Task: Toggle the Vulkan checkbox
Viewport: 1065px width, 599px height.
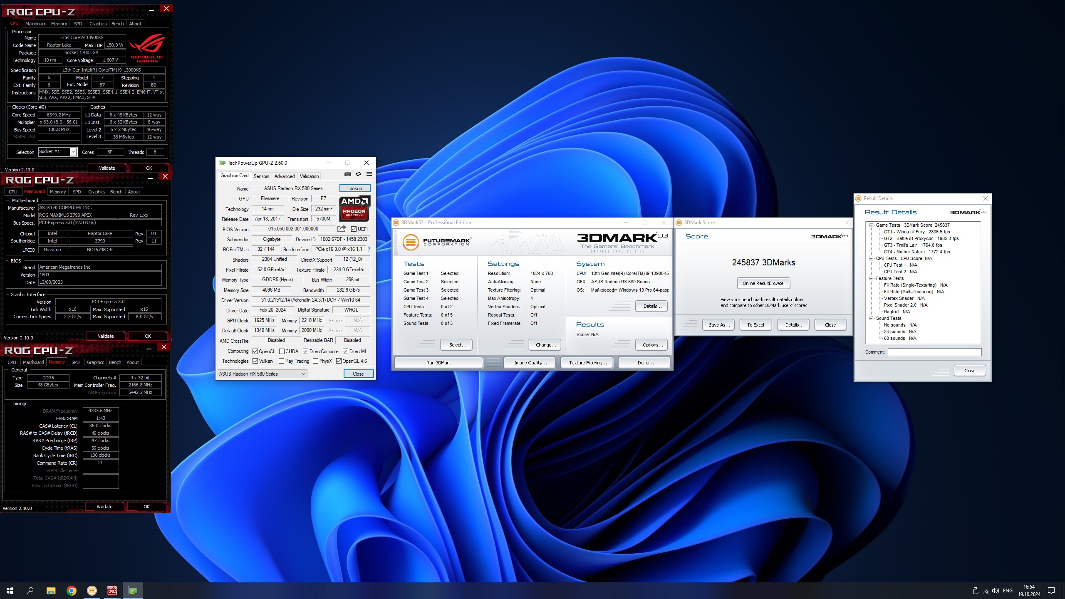Action: (255, 361)
